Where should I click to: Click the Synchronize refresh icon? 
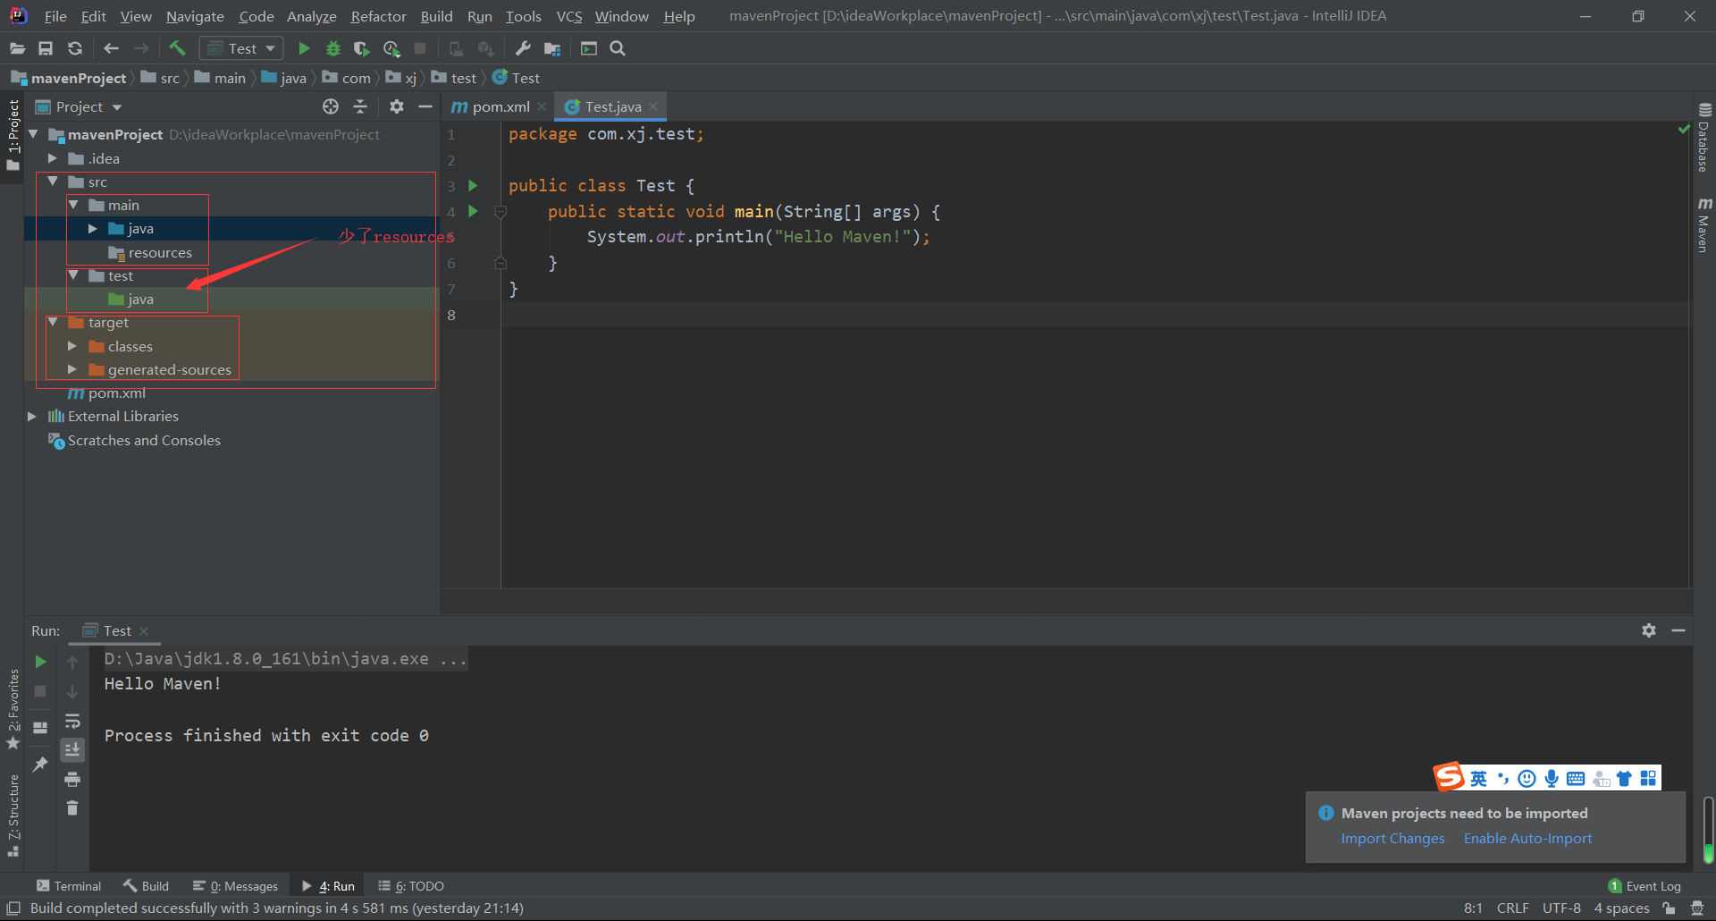pyautogui.click(x=75, y=48)
